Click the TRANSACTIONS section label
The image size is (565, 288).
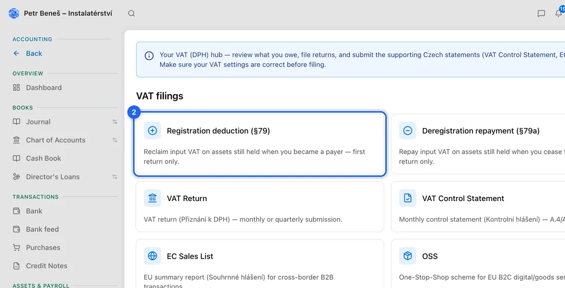pos(35,196)
